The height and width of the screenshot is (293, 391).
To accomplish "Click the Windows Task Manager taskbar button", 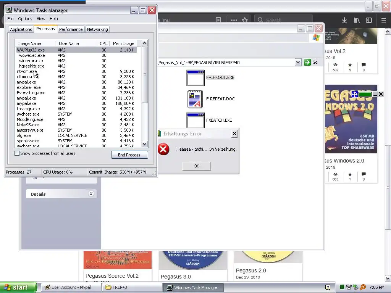I will [x=194, y=287].
